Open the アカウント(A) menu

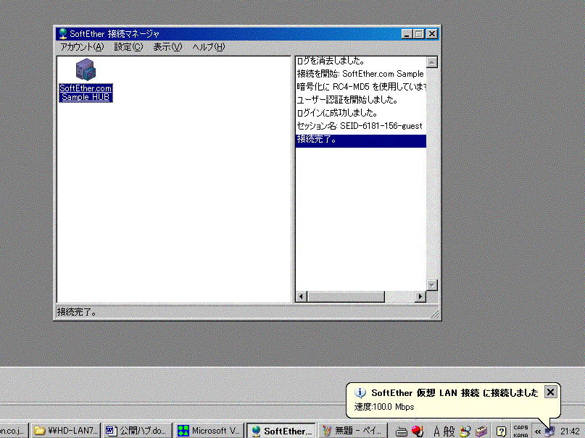(x=82, y=47)
